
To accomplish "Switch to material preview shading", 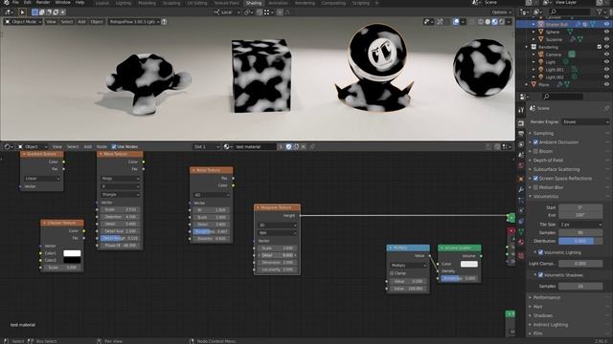I will coord(494,22).
